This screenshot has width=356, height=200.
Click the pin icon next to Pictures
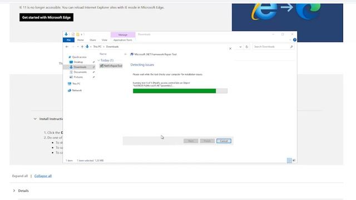(93, 77)
